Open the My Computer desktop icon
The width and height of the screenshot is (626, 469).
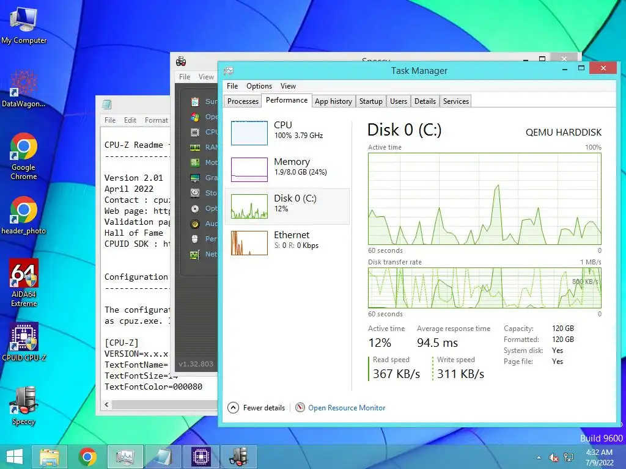(x=24, y=24)
